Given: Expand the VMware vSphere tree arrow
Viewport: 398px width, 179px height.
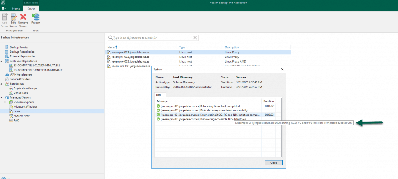Looking at the screenshot, I should tap(5, 102).
